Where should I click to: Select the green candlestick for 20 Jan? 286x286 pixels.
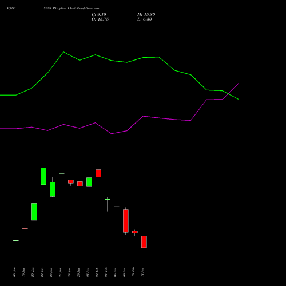34,212
